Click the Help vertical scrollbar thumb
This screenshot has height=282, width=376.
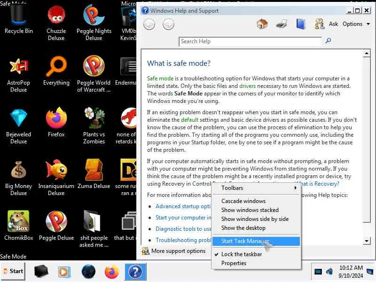point(367,140)
